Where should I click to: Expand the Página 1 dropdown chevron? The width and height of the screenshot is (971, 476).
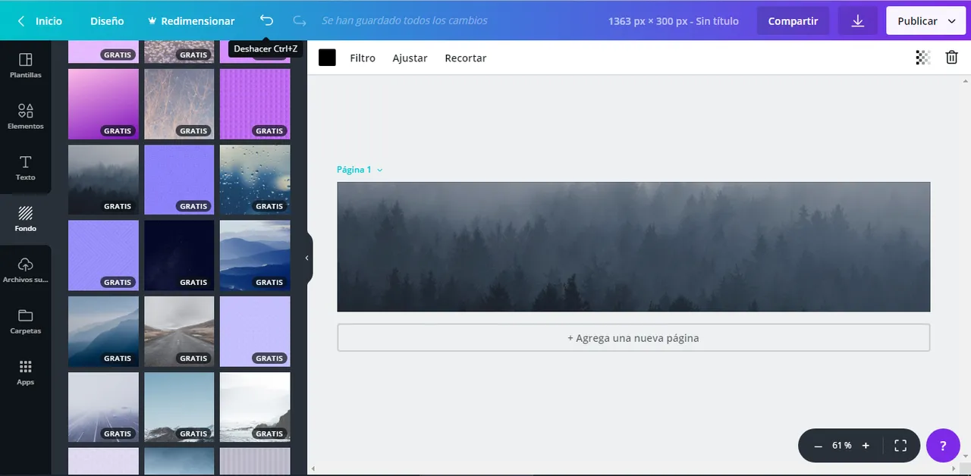coord(380,170)
